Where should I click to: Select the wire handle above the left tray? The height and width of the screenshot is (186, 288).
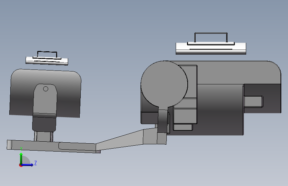tap(47, 54)
